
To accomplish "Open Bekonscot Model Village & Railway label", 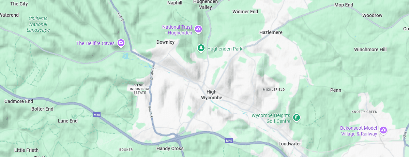I will pyautogui.click(x=359, y=131).
